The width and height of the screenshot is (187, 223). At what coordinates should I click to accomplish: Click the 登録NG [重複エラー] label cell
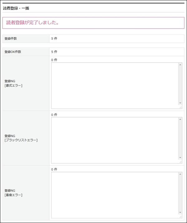(x=26, y=193)
